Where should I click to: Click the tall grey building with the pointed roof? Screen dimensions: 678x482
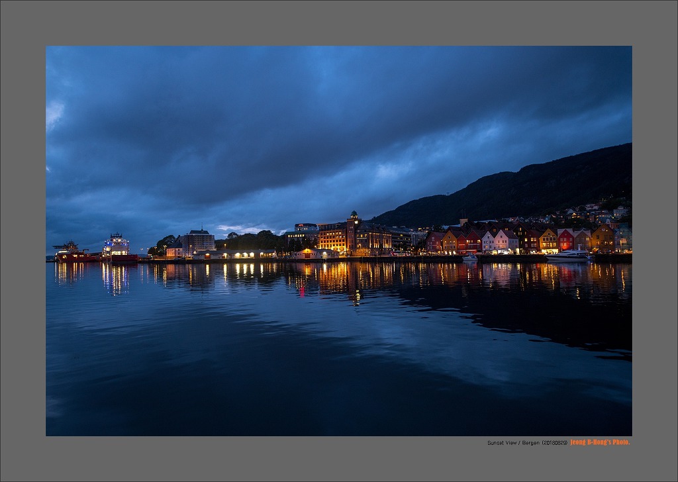[x=197, y=240]
